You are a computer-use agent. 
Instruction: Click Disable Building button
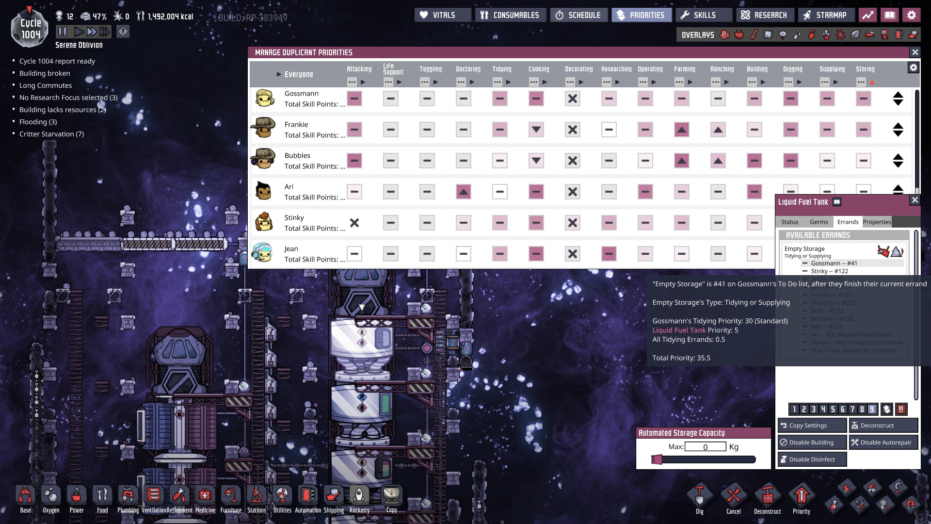click(x=812, y=442)
